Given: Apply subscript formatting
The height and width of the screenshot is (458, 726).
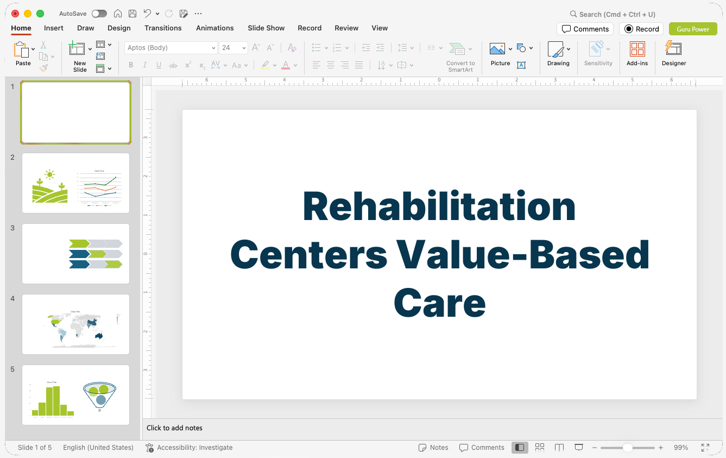Looking at the screenshot, I should click(x=202, y=65).
